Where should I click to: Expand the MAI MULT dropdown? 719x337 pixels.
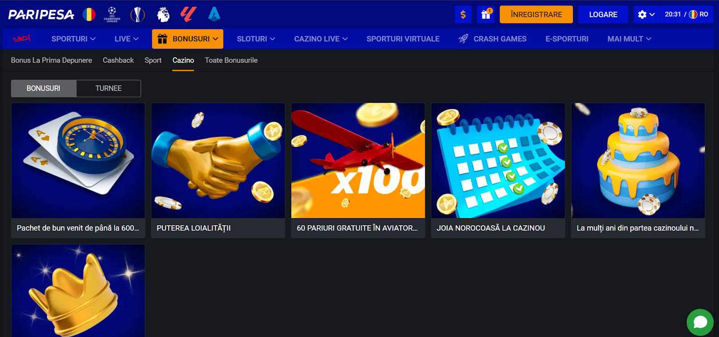629,39
